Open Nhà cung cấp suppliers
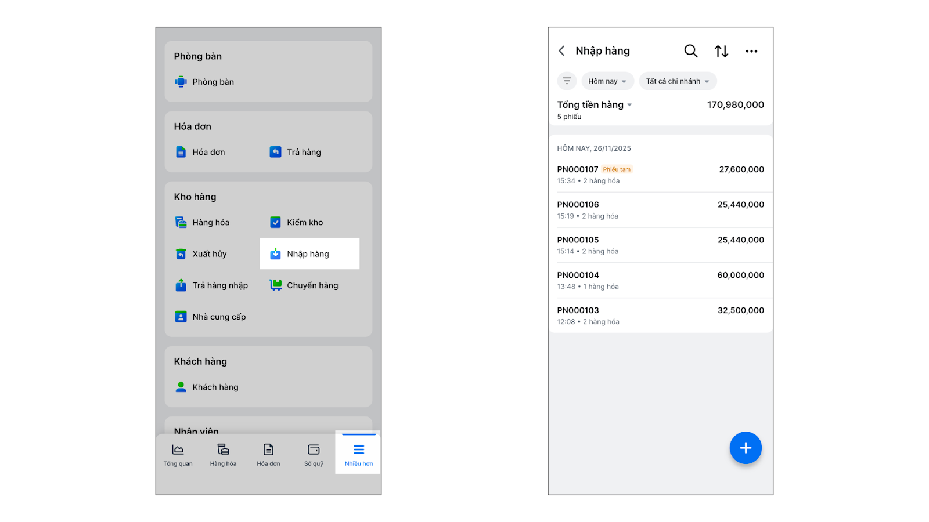The height and width of the screenshot is (522, 929). point(219,317)
